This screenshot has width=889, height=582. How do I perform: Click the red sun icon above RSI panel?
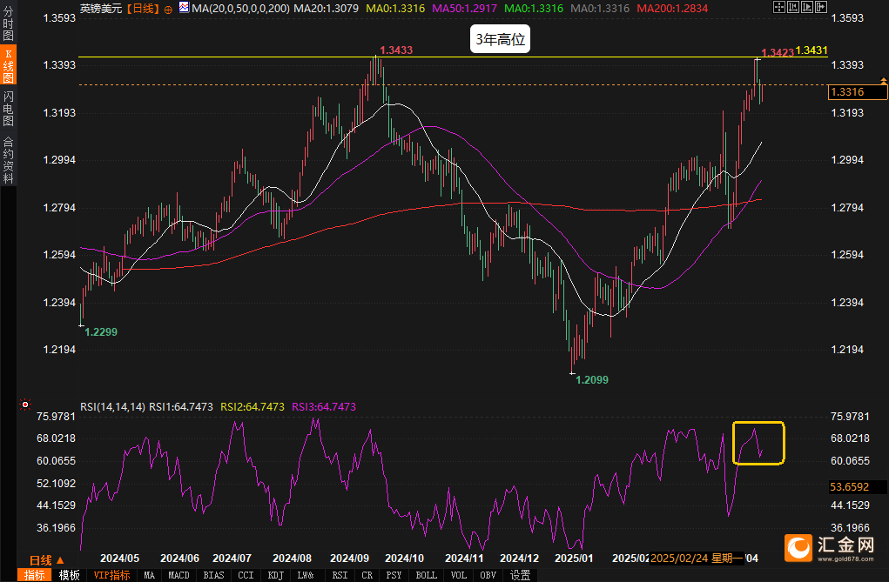pos(25,405)
